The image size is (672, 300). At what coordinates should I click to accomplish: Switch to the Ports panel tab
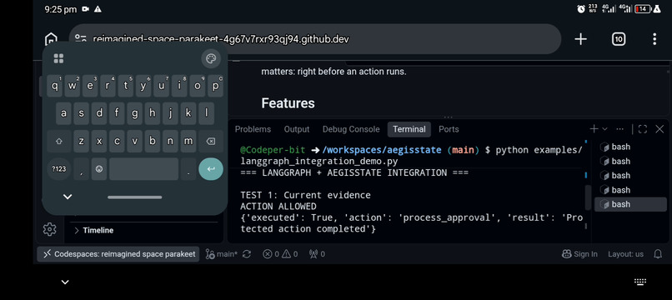point(449,129)
